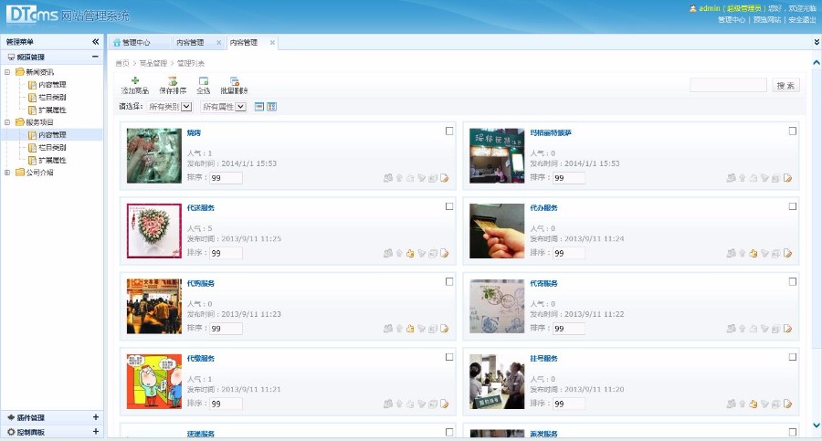Click the edit icon on the 代送服务 card

coord(444,253)
